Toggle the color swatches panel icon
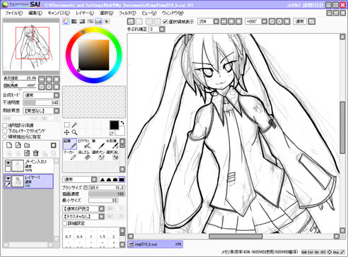348x257 pixels. point(98,21)
